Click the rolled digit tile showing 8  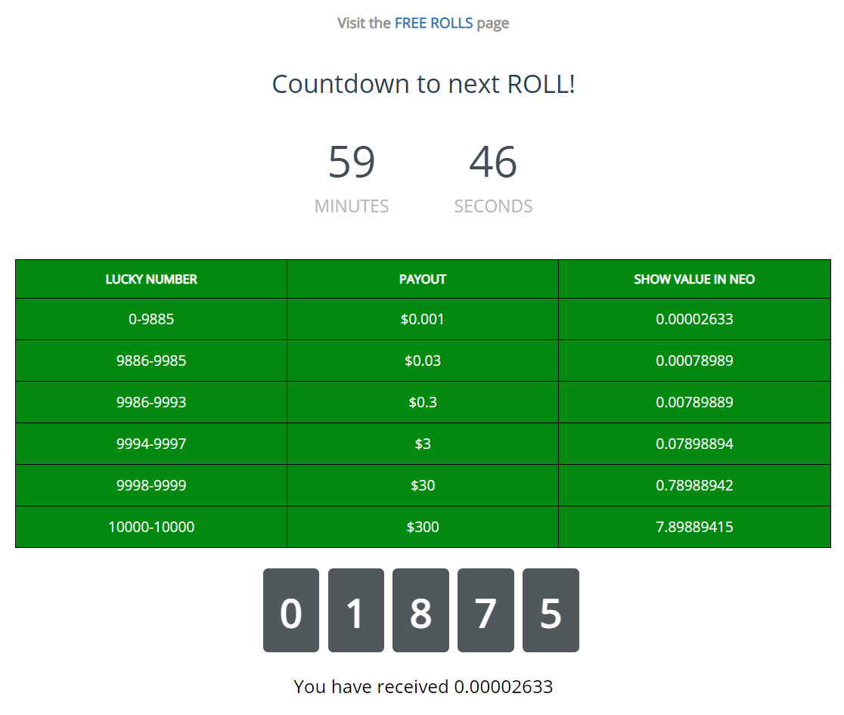coord(421,610)
